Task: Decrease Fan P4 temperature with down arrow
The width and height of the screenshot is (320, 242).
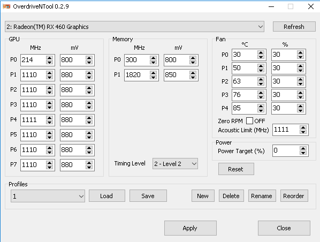Action: (261, 110)
